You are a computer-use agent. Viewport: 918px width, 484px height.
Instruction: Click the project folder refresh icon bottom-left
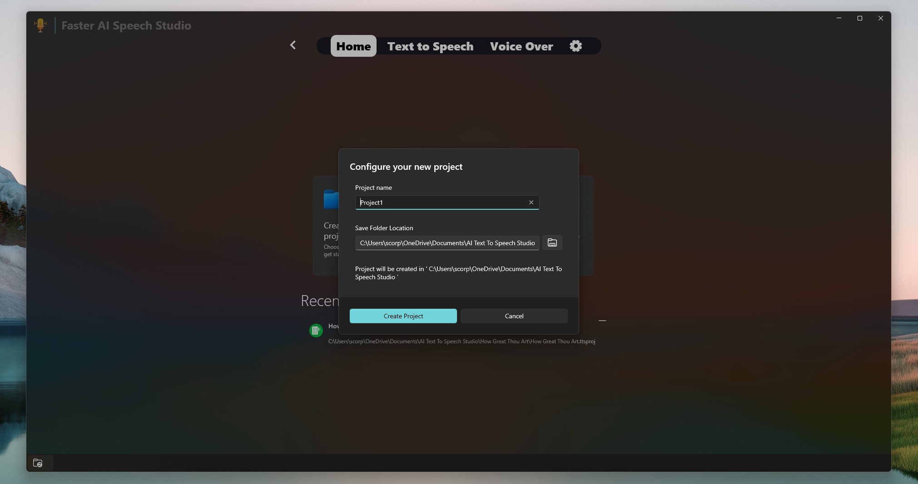(38, 464)
